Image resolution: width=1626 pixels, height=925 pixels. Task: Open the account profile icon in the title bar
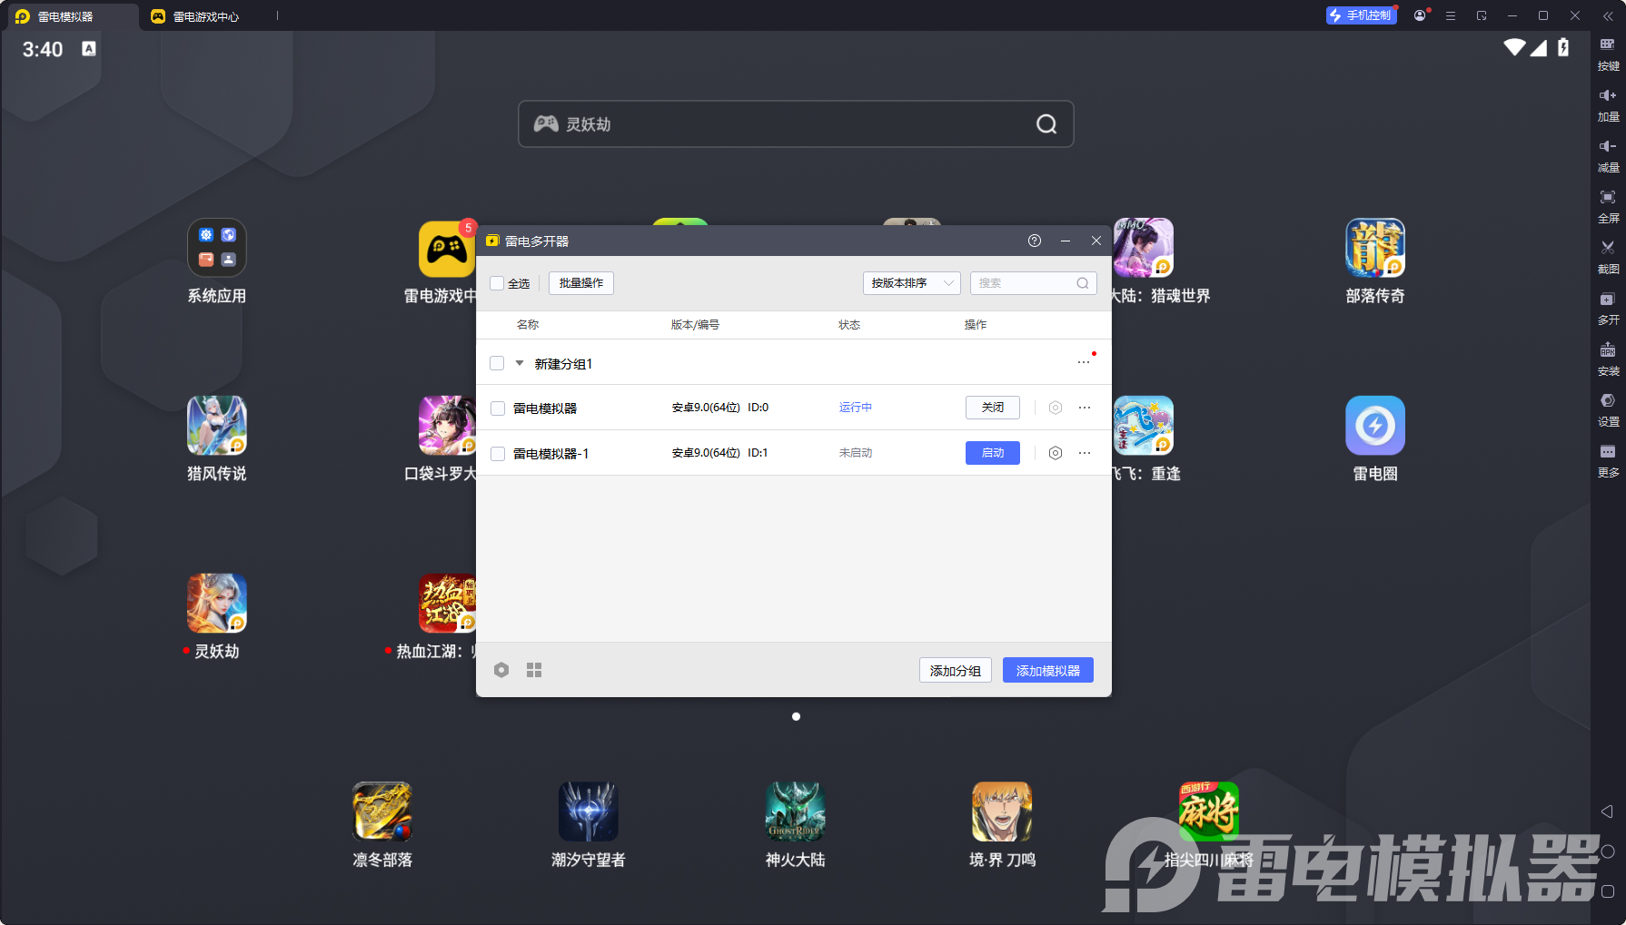(x=1420, y=15)
